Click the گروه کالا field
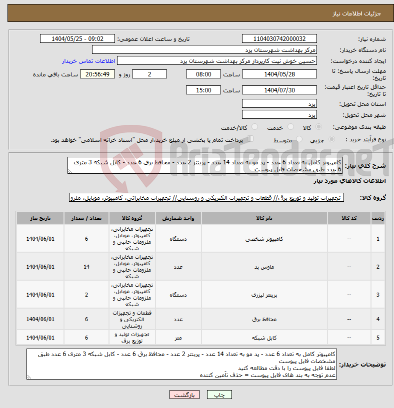This screenshot has width=394, height=408. point(206,197)
